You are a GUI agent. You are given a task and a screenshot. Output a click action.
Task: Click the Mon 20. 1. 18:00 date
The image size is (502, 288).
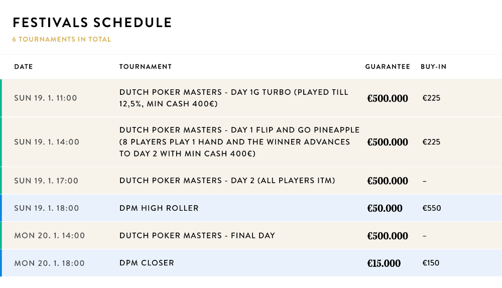point(49,263)
